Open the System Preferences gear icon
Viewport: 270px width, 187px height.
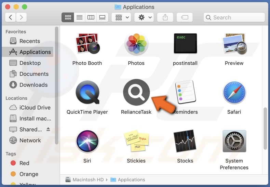[234, 141]
